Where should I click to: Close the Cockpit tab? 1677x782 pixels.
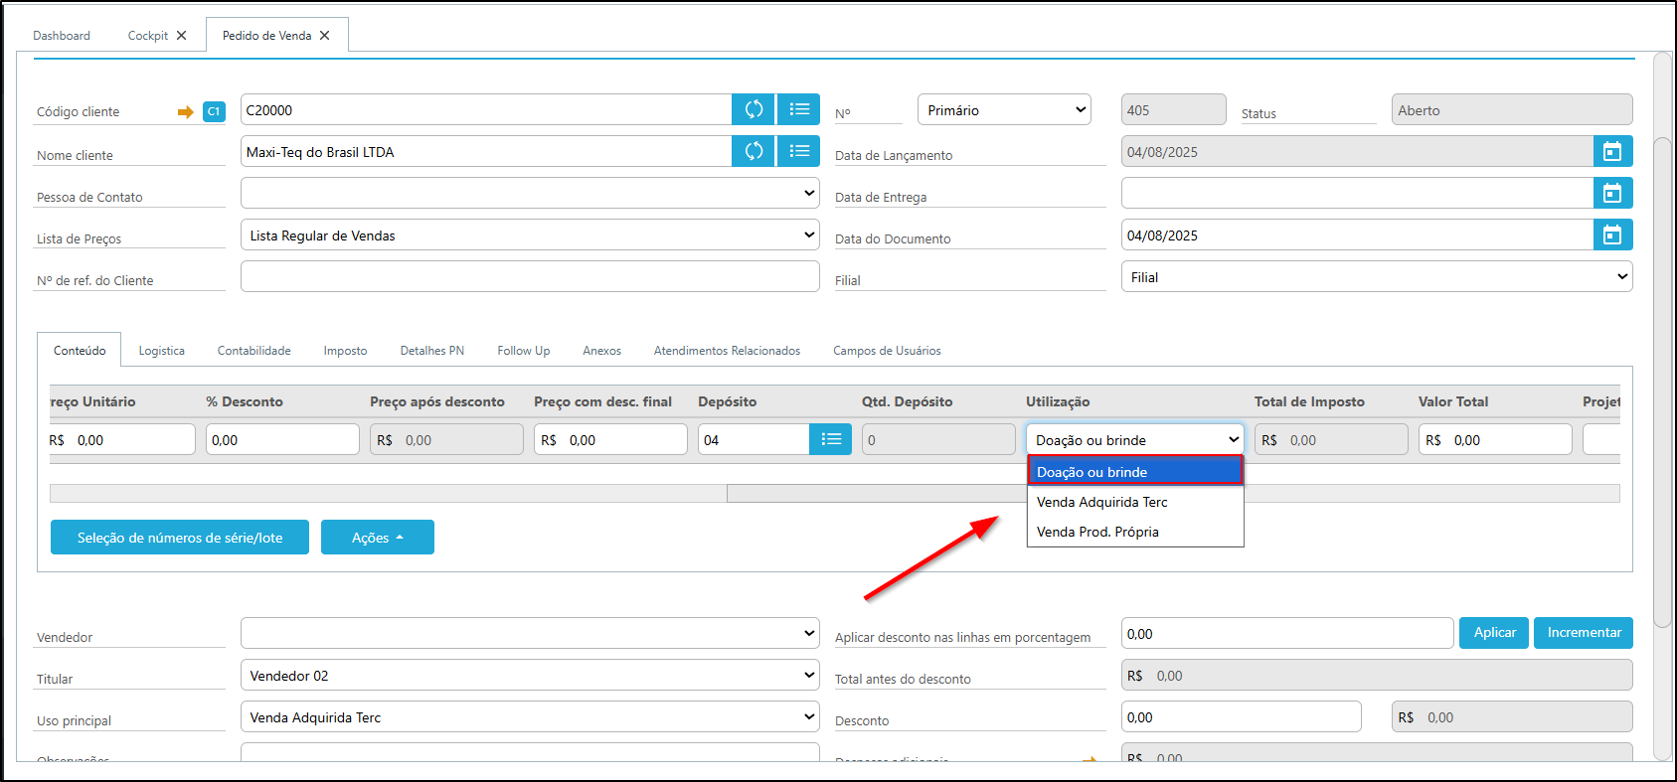pos(181,36)
